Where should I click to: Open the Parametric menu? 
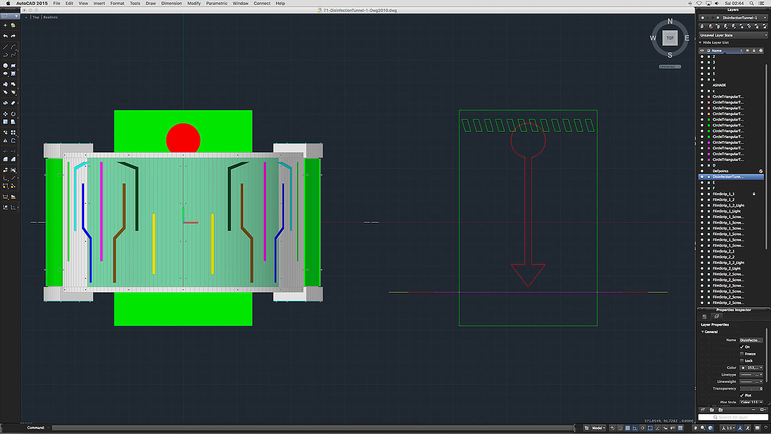pos(216,3)
